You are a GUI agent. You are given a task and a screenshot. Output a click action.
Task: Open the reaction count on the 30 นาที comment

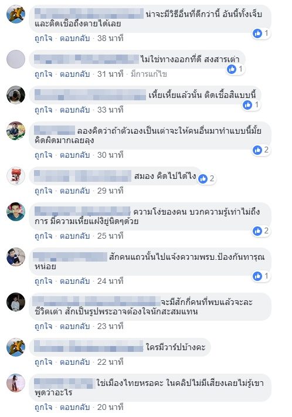261,150
